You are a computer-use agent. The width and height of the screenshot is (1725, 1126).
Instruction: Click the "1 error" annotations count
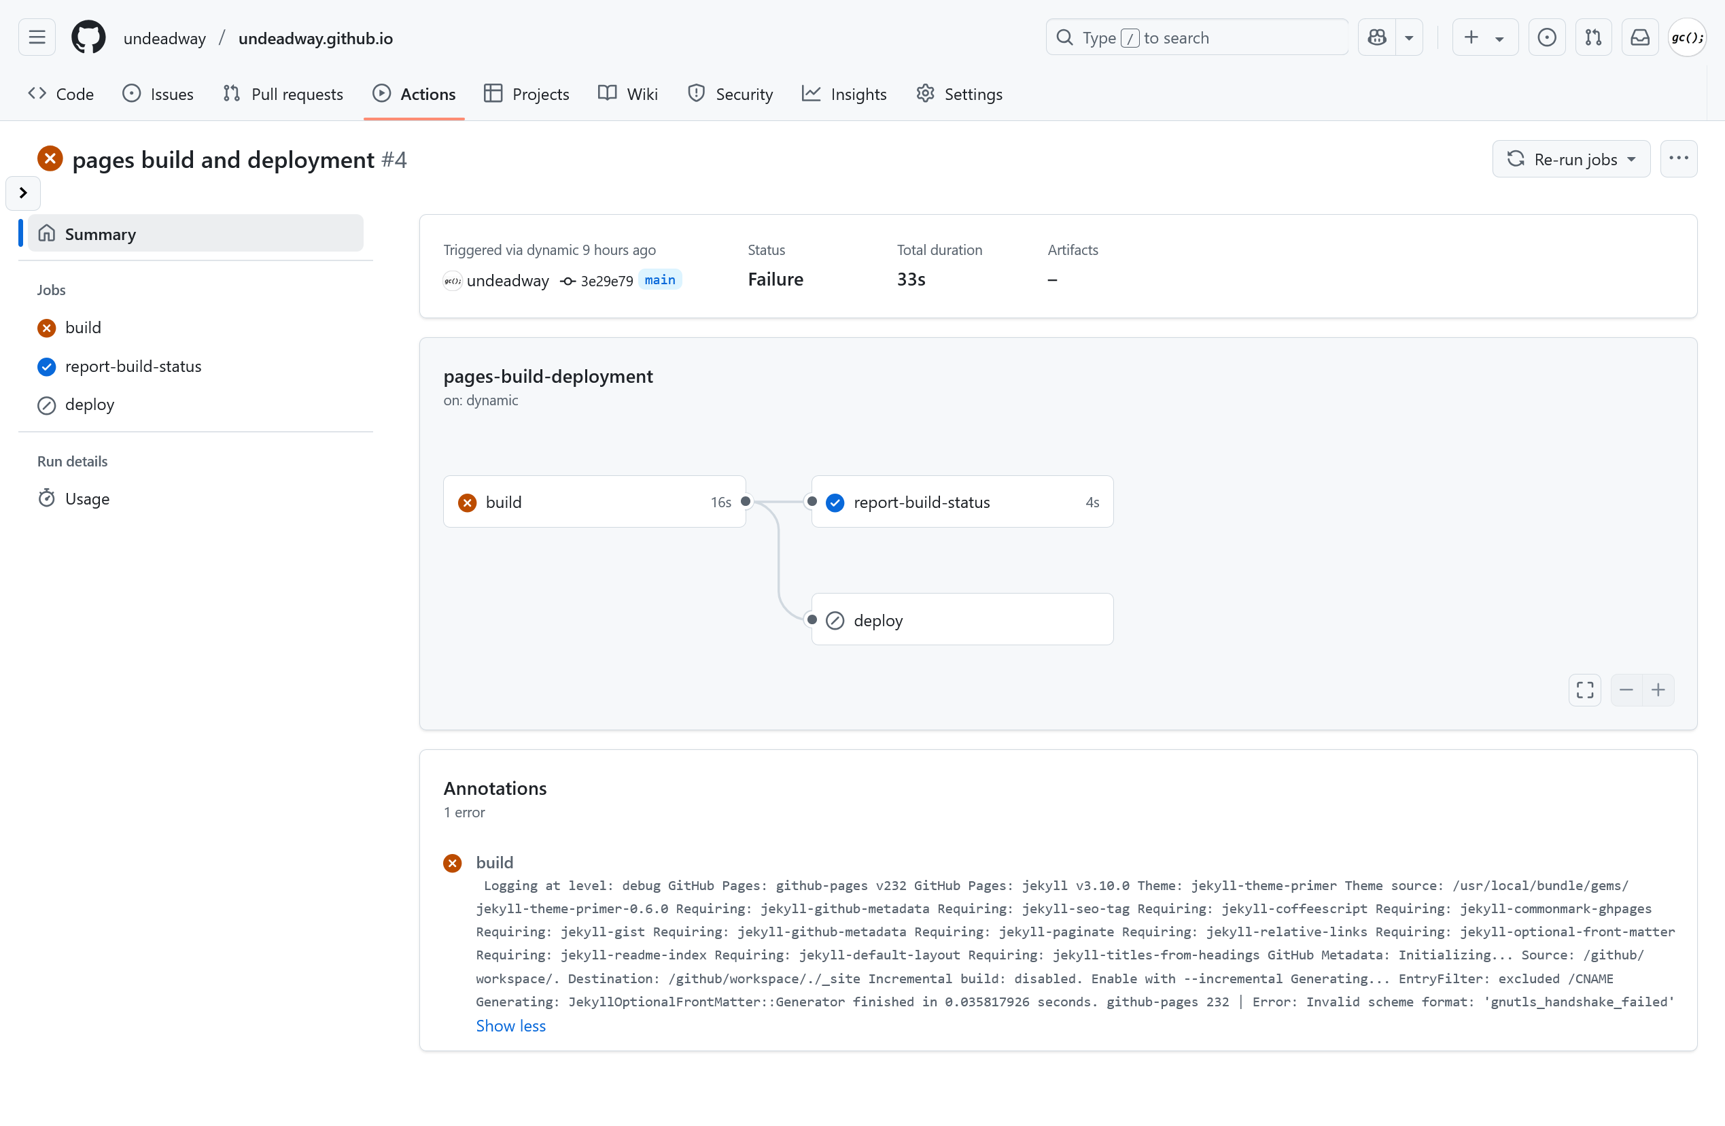pos(465,813)
